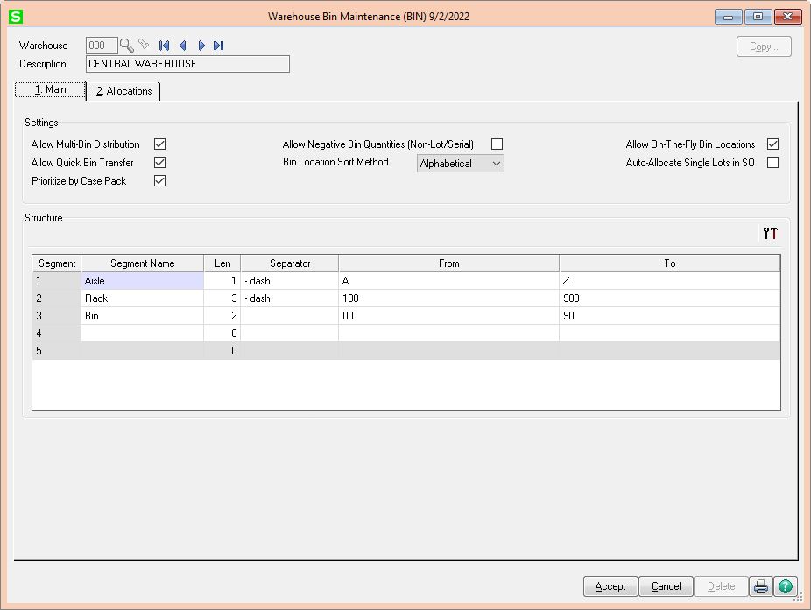Enable Allow Negative Bin Quantities checkbox
The height and width of the screenshot is (610, 811).
coord(497,144)
